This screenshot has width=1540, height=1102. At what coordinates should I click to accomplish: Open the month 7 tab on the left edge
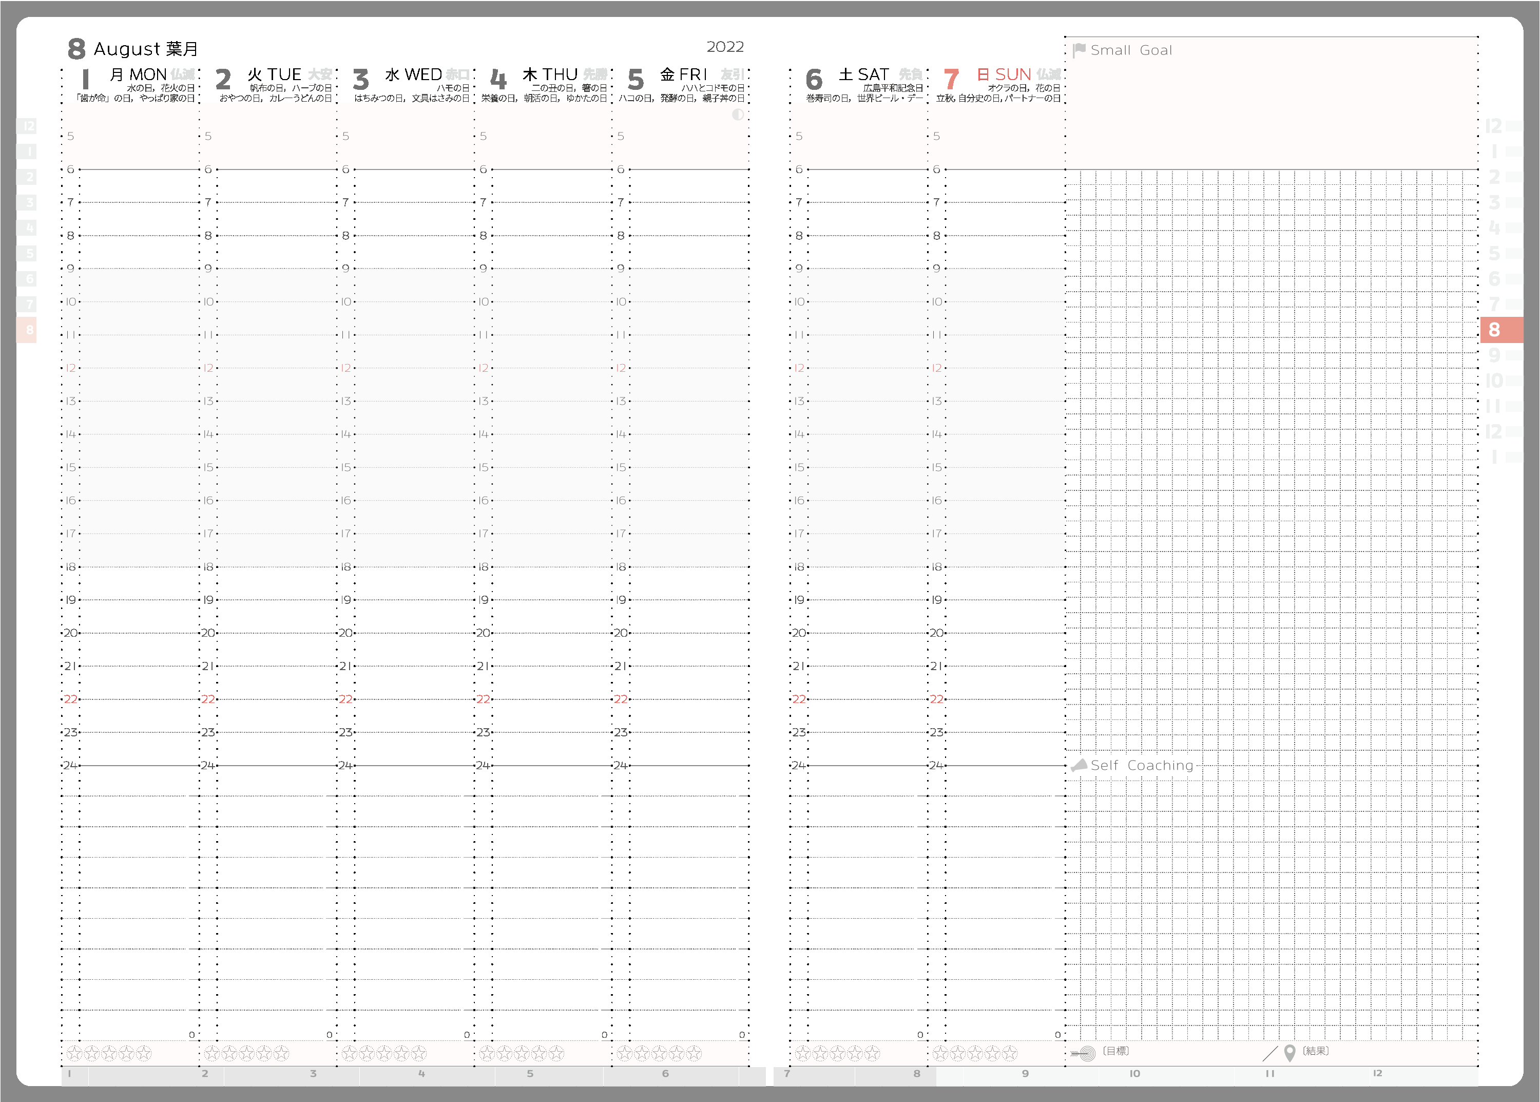pyautogui.click(x=27, y=304)
